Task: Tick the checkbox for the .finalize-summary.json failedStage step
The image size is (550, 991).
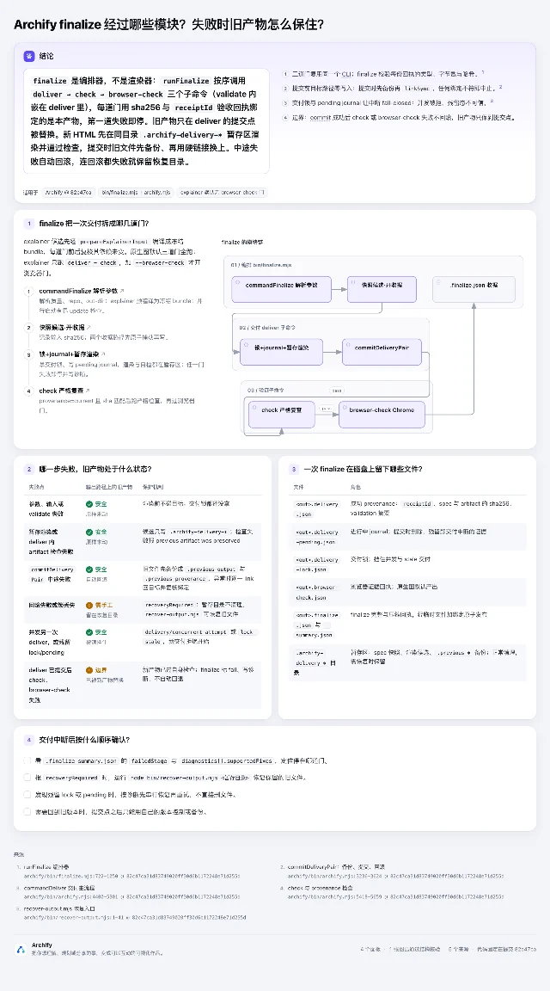Action: pyautogui.click(x=27, y=760)
